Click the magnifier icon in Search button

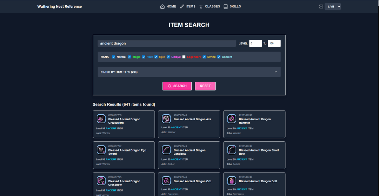[x=170, y=86]
